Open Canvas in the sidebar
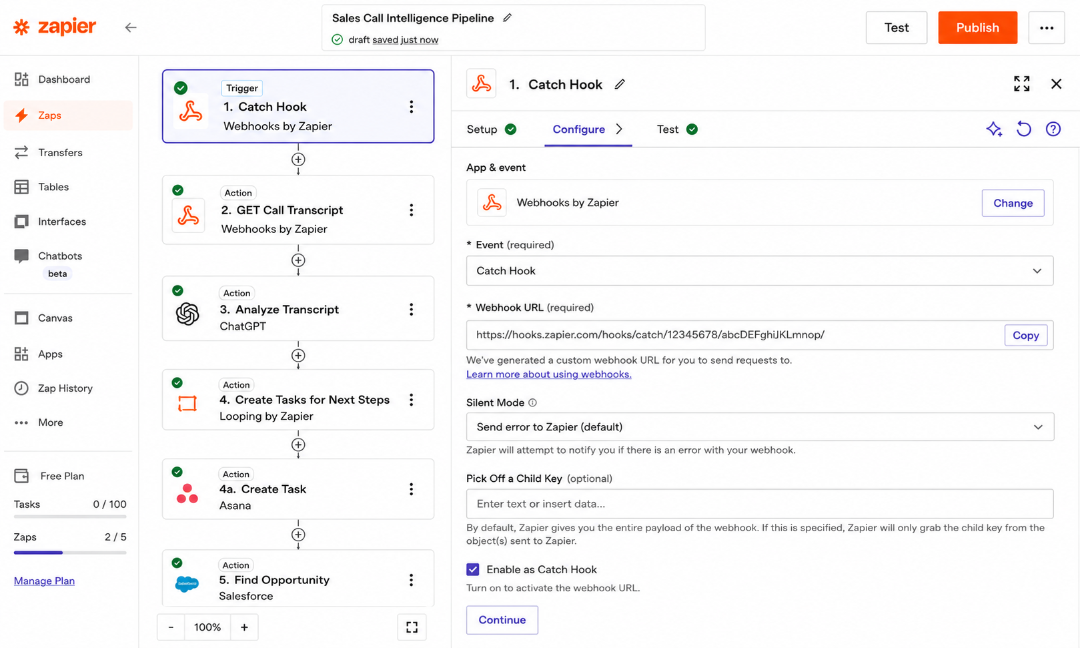 pos(67,318)
